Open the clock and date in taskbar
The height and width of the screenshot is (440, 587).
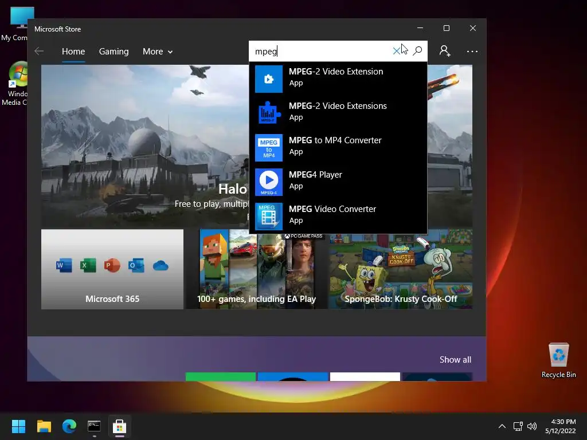coord(561,426)
